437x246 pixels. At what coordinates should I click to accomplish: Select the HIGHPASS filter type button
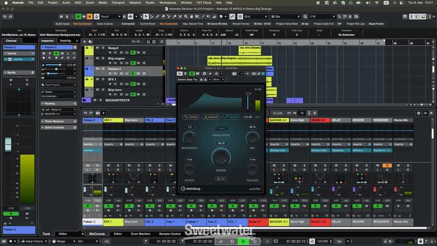click(232, 117)
